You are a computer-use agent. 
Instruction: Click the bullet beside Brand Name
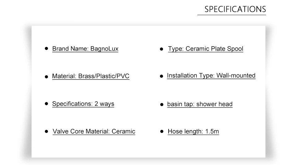(x=46, y=48)
